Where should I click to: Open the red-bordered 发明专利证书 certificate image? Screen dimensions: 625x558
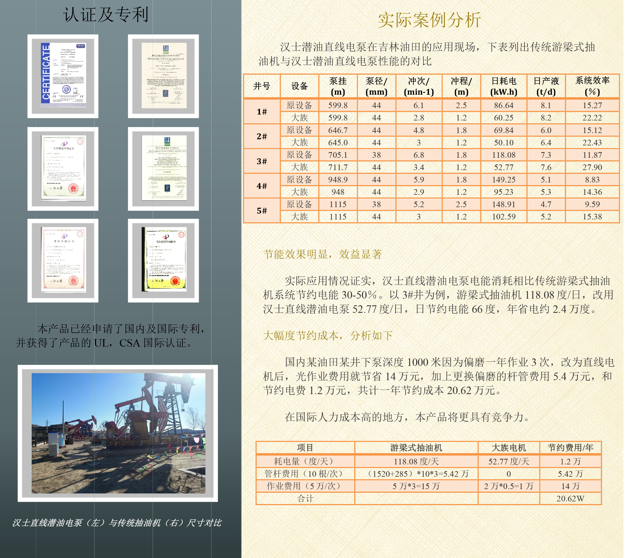pyautogui.click(x=63, y=259)
